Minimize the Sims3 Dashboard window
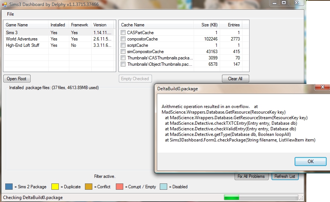Viewport: 330px width, 202px height. tap(275, 3)
